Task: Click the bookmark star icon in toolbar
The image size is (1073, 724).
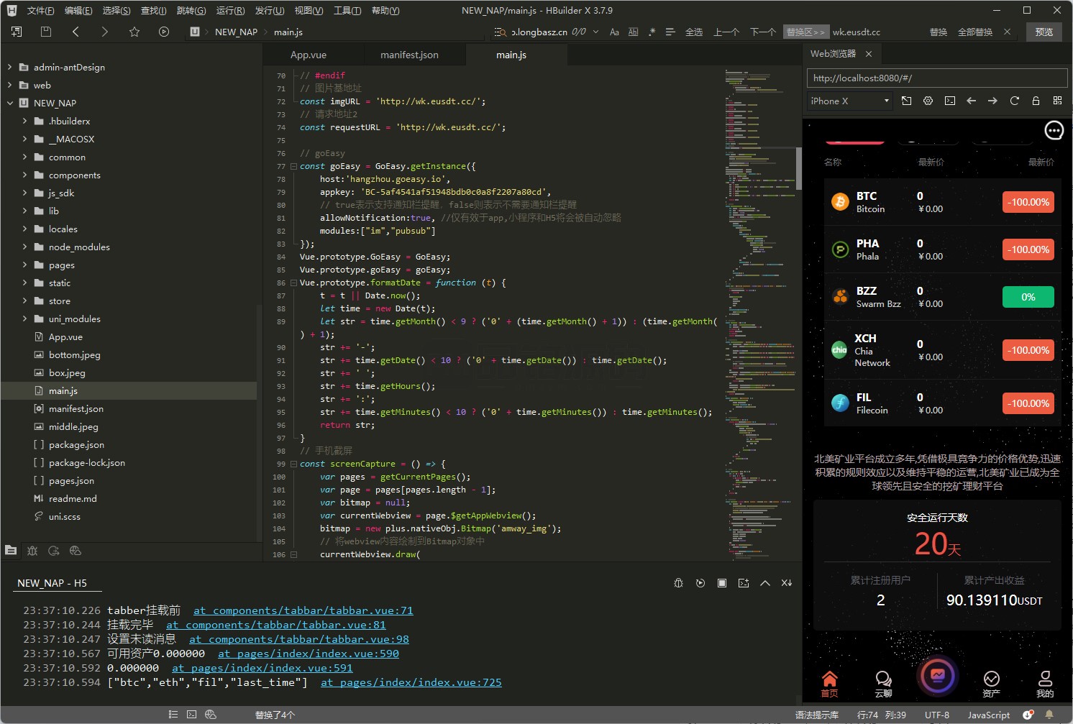Action: point(134,32)
